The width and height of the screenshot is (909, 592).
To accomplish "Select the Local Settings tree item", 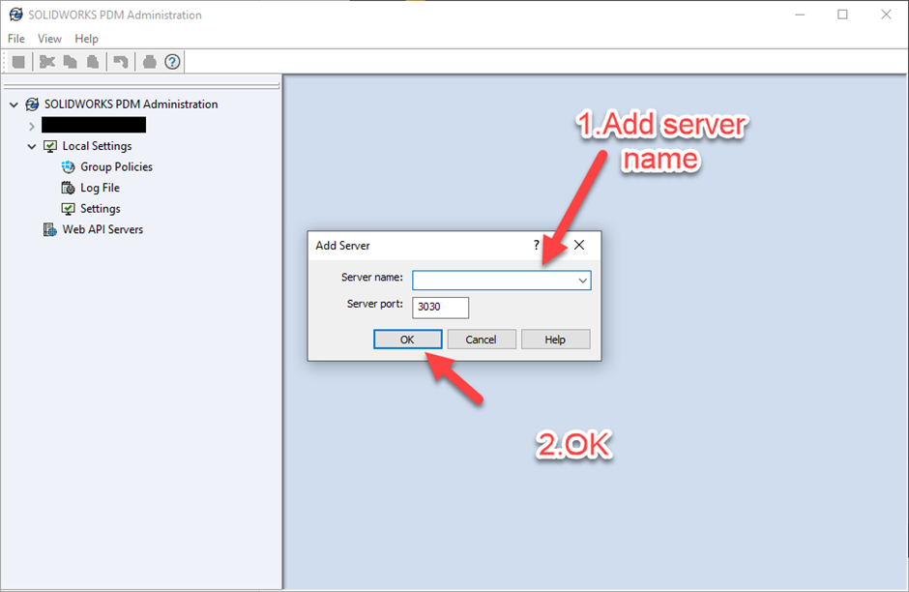I will point(97,146).
